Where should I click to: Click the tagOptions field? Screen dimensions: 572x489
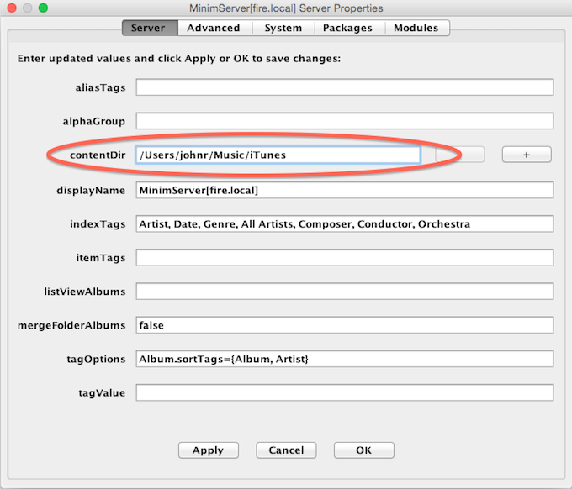click(345, 359)
